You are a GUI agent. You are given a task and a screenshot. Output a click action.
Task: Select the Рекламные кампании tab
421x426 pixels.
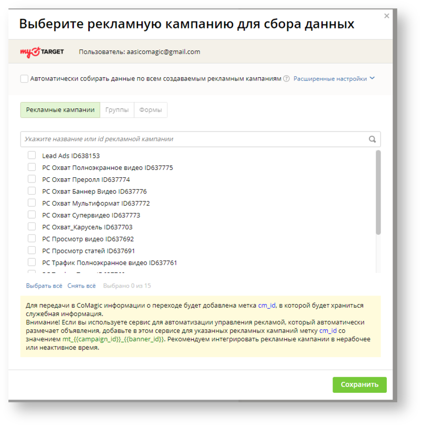pos(60,110)
